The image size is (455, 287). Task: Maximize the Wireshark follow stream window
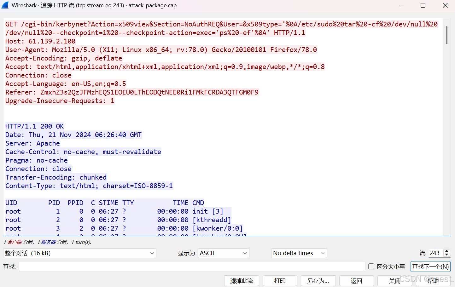click(x=423, y=5)
